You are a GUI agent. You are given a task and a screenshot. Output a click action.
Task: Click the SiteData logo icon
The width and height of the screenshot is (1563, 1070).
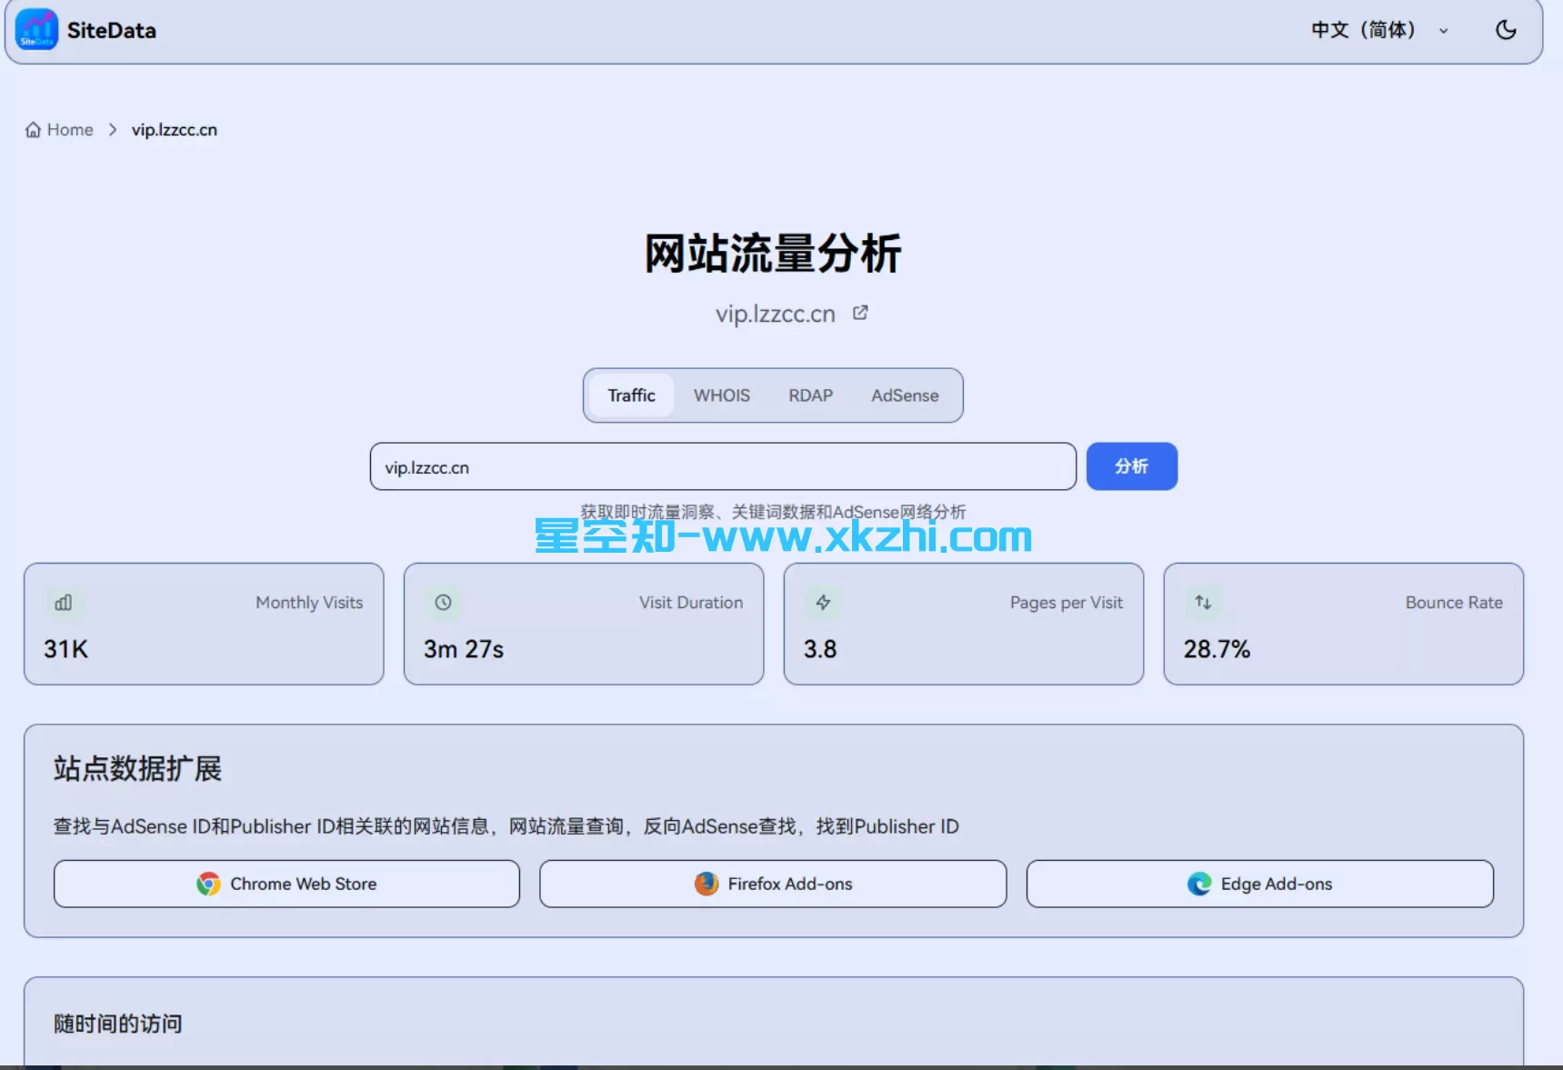tap(35, 29)
